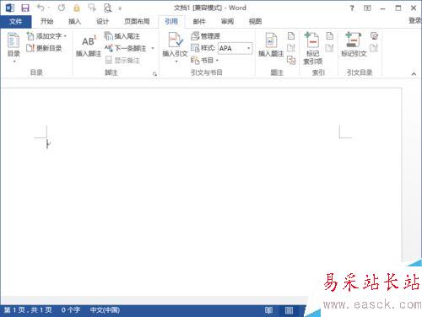Screen dimensions: 422x317
Task: Click the Insert Index icon
Action: (329, 36)
